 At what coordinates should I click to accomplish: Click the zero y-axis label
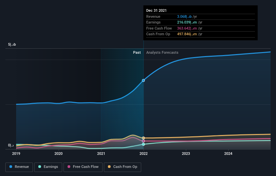click(11, 145)
